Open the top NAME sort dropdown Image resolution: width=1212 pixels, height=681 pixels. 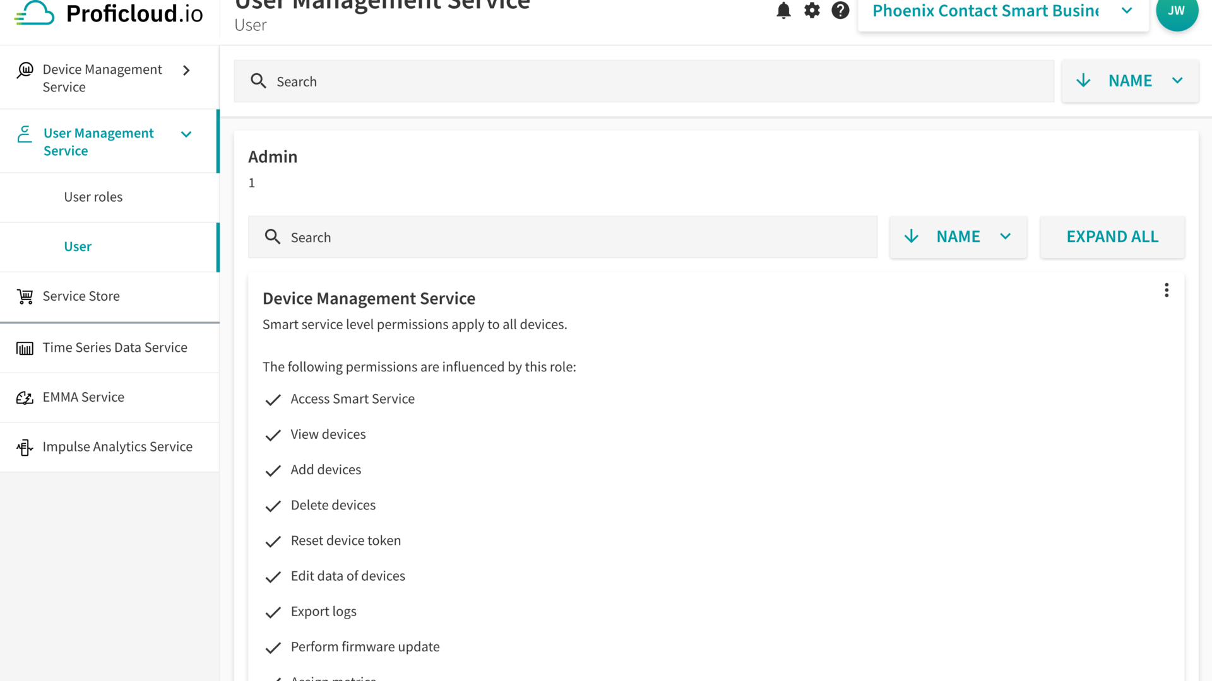(x=1130, y=81)
